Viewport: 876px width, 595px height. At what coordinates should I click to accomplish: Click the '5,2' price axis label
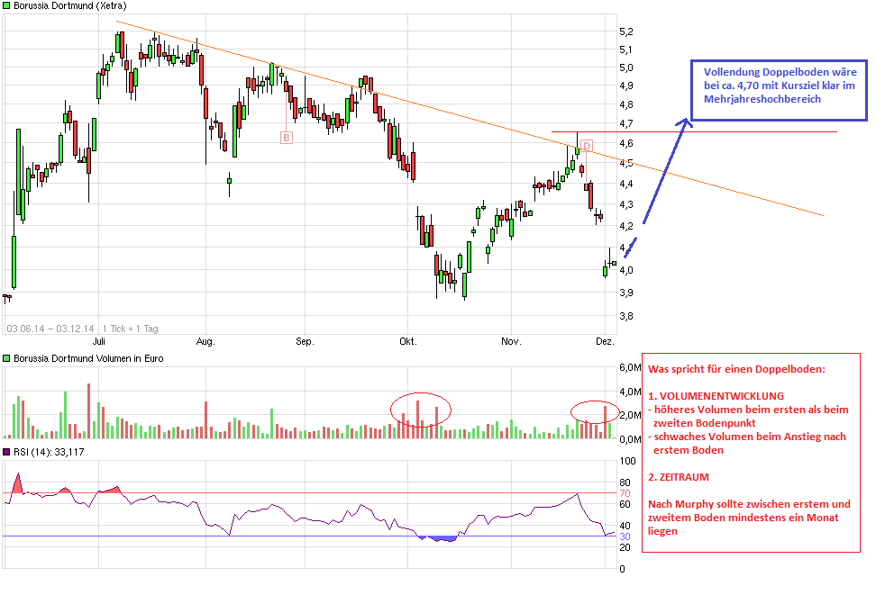(626, 32)
